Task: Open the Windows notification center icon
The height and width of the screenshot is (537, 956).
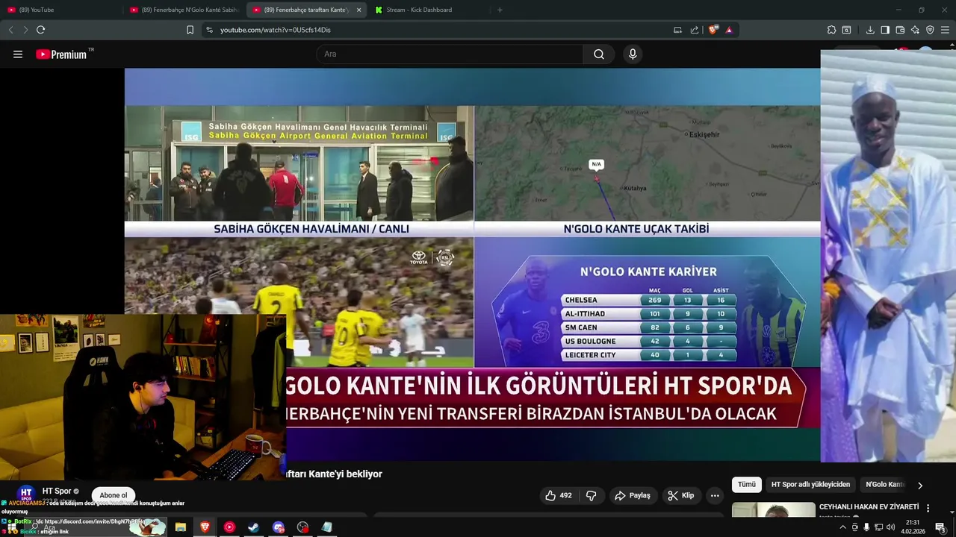Action: 940,527
